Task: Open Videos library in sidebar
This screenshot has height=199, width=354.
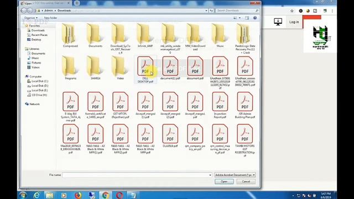Action: click(x=35, y=67)
